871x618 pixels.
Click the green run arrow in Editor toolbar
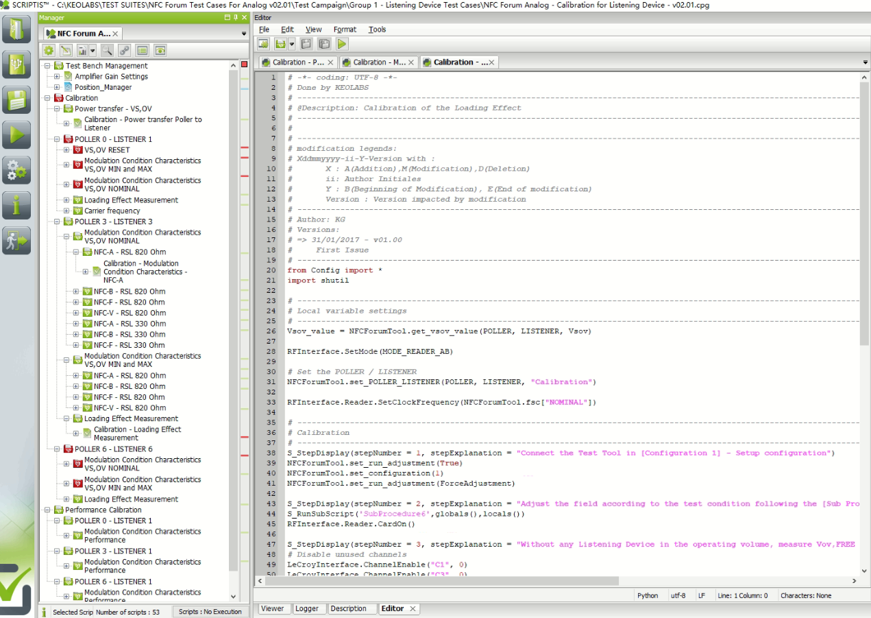tap(341, 44)
